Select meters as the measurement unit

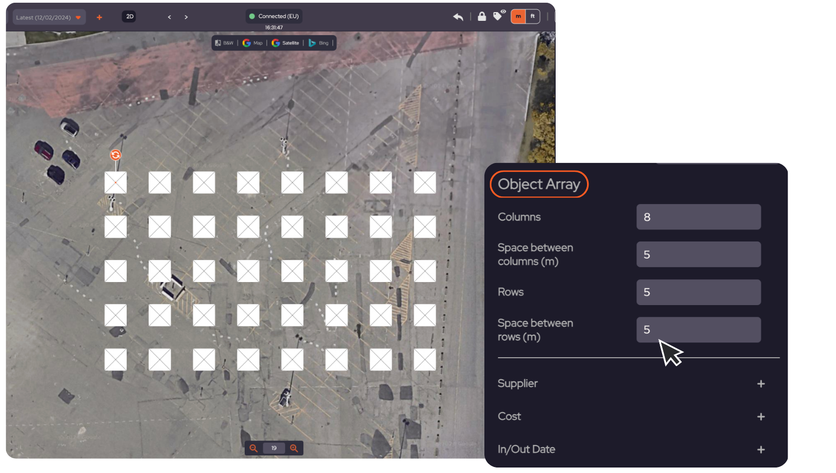pyautogui.click(x=518, y=16)
